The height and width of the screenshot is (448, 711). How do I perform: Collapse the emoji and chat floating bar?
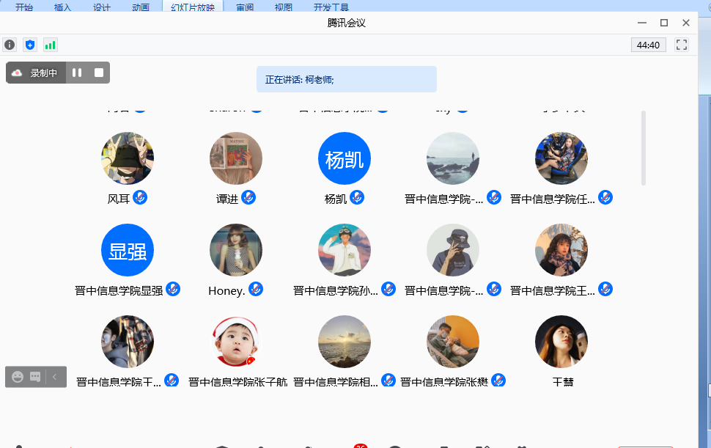pos(55,377)
